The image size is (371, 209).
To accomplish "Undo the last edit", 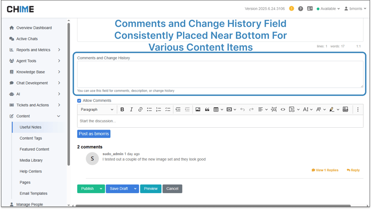I will coord(242,110).
